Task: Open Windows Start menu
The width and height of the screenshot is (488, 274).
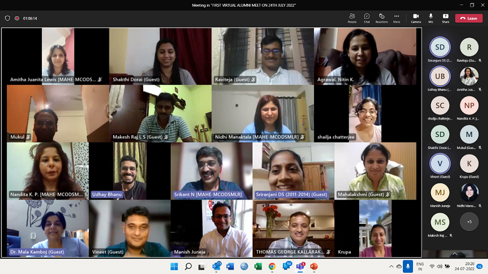Action: click(174, 266)
